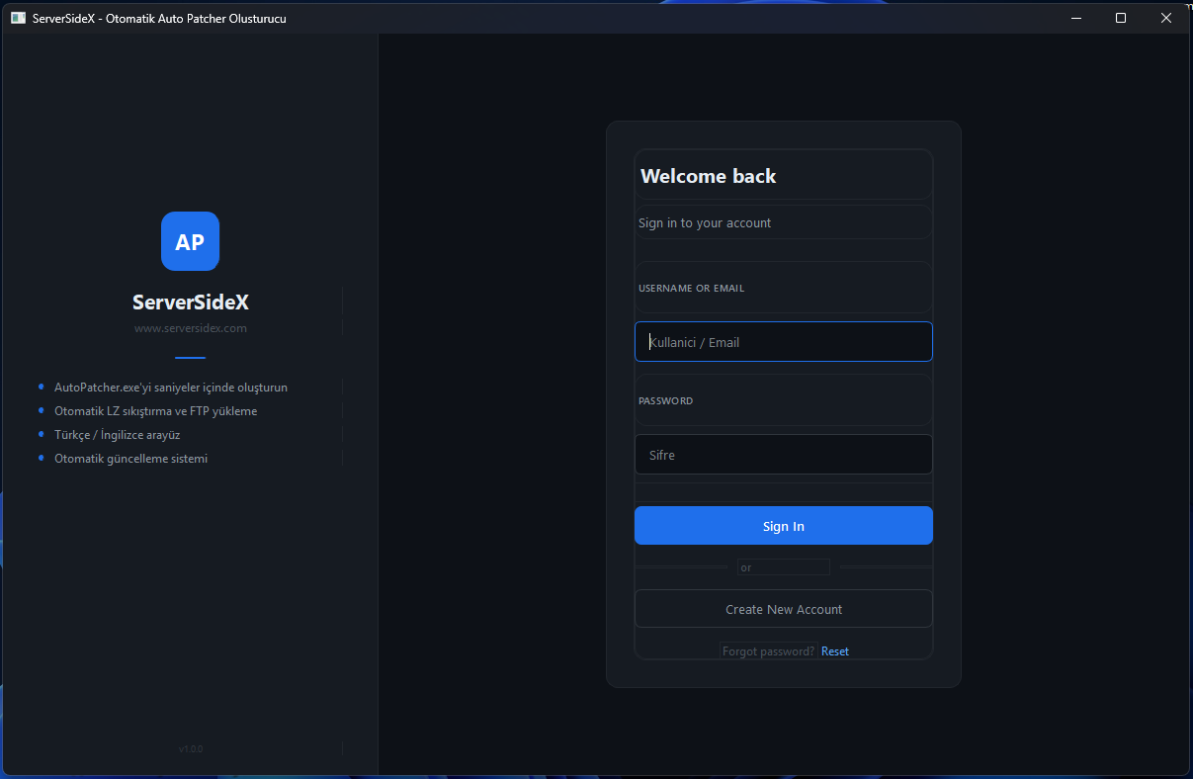Maximize the ServerSideX window
The image size is (1193, 779).
[x=1121, y=18]
